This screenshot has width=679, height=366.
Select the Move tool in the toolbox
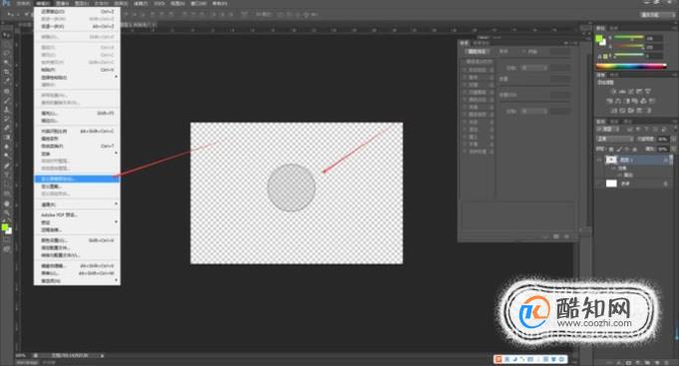pos(6,35)
